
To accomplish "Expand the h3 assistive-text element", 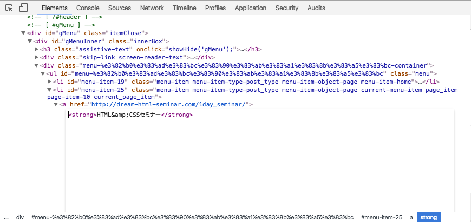I will tap(36, 50).
